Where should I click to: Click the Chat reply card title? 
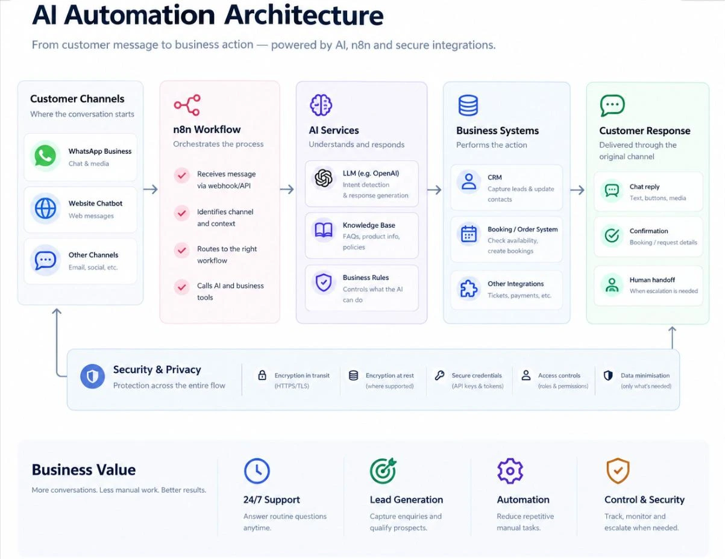click(x=644, y=187)
